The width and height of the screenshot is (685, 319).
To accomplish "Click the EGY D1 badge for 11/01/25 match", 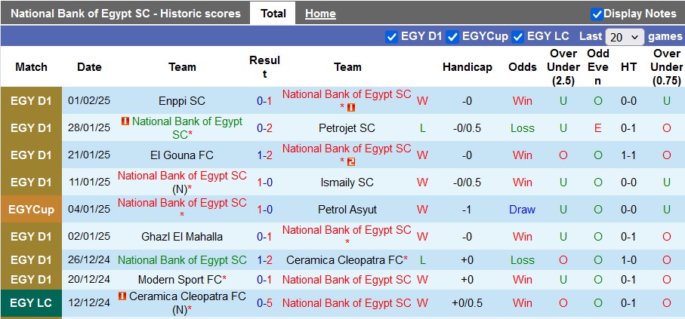I will point(31,183).
